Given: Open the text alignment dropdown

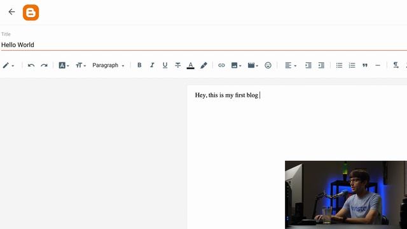Looking at the screenshot, I should (291, 65).
